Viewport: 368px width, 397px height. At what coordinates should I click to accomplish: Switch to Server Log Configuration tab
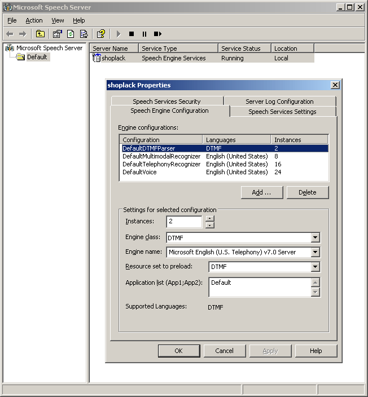tap(279, 101)
